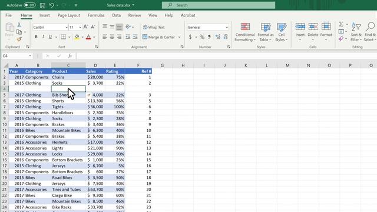Click Insert cells button
Viewport: 377px width, 212px height.
coord(300,32)
